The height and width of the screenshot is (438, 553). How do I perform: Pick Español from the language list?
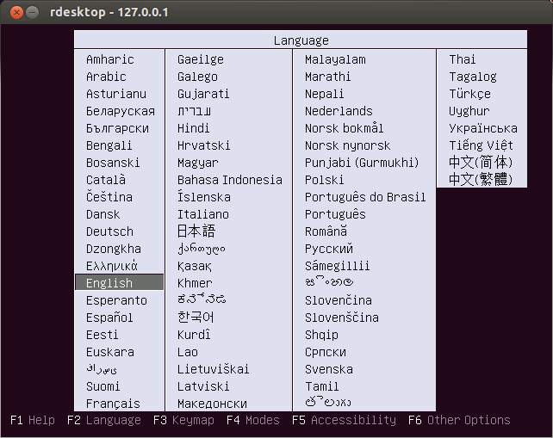pyautogui.click(x=109, y=318)
